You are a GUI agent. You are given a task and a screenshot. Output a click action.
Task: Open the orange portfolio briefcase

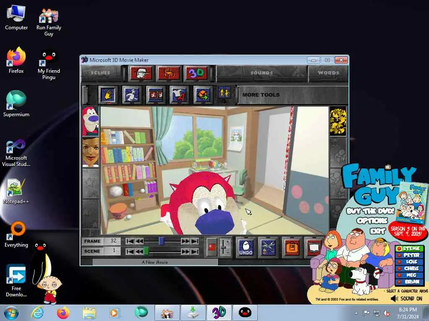coord(292,247)
